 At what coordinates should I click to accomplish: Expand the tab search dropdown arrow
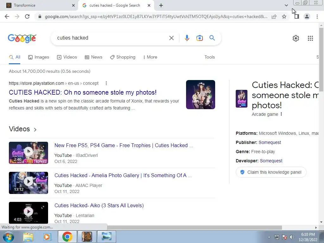click(x=286, y=5)
